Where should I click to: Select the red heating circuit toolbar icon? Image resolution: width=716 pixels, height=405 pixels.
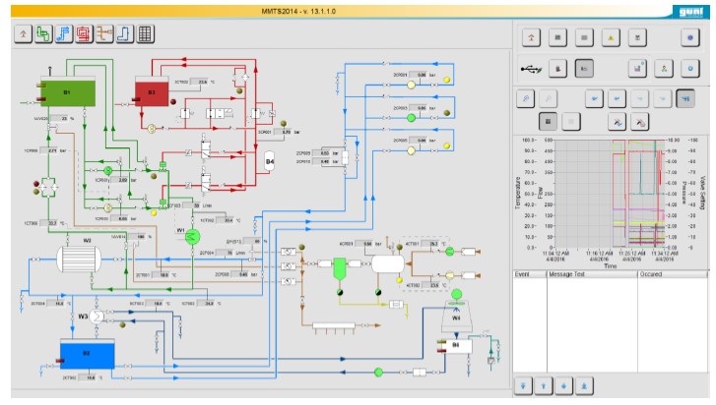pyautogui.click(x=83, y=34)
